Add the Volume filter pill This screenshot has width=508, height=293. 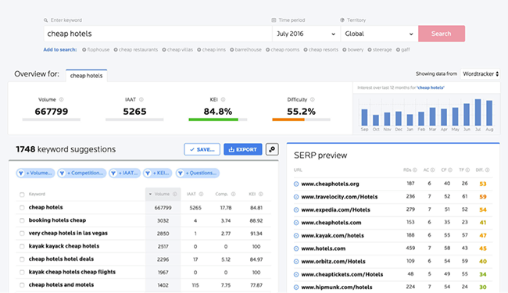pyautogui.click(x=36, y=173)
